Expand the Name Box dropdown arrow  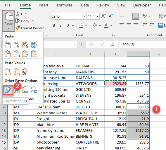[x=74, y=44]
